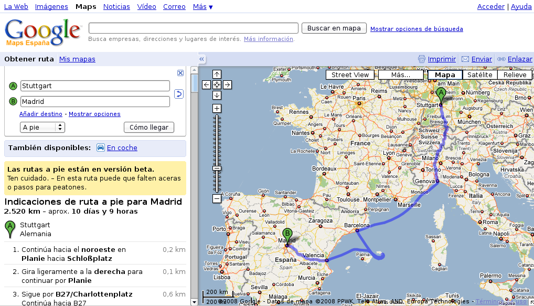Go to Noticias in the top navigation
The height and width of the screenshot is (306, 534).
(x=116, y=6)
